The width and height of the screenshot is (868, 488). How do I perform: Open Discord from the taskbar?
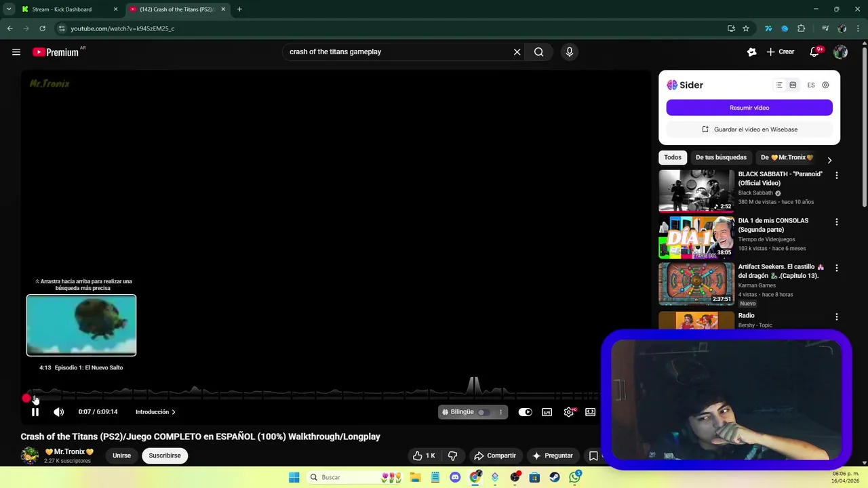click(x=455, y=477)
